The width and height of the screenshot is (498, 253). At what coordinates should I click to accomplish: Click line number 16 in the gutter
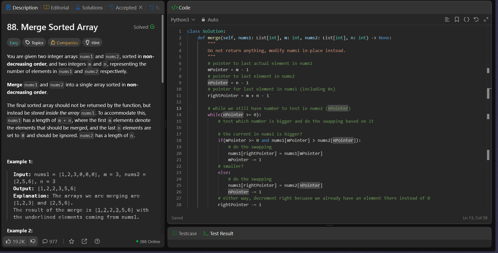pyautogui.click(x=179, y=127)
